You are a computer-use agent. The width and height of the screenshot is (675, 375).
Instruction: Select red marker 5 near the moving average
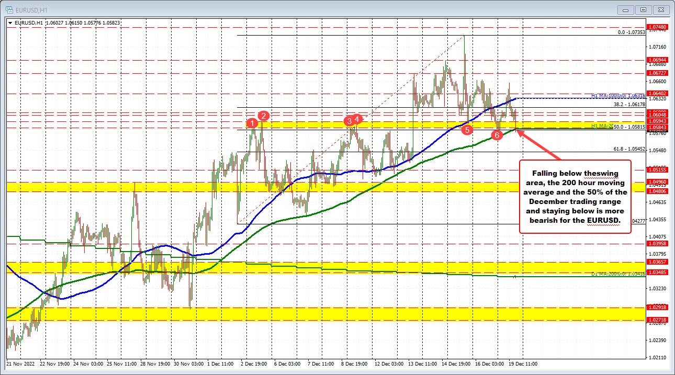pyautogui.click(x=467, y=129)
